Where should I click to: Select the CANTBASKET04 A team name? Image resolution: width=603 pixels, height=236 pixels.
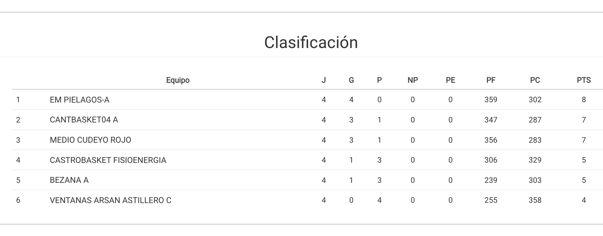[83, 120]
